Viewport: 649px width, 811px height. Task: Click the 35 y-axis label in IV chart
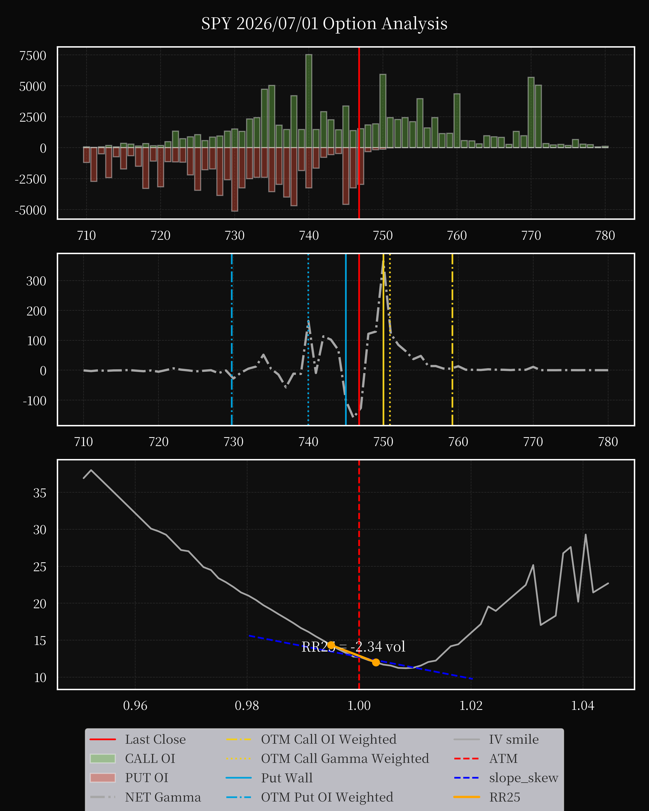[40, 493]
